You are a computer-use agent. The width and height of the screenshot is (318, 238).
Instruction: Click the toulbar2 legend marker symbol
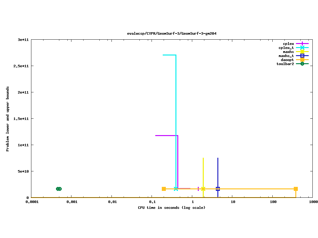(302, 64)
